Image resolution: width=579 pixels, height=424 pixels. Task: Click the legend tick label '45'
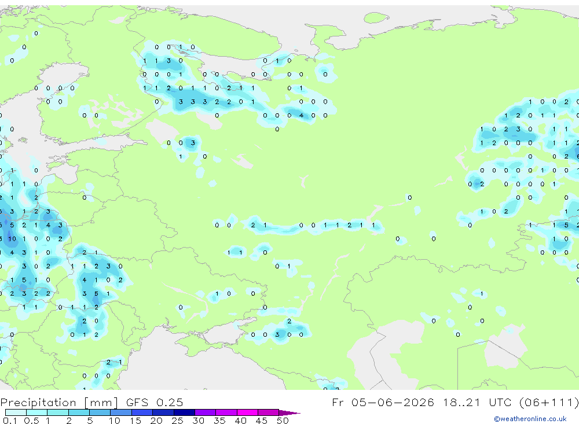tap(262, 421)
